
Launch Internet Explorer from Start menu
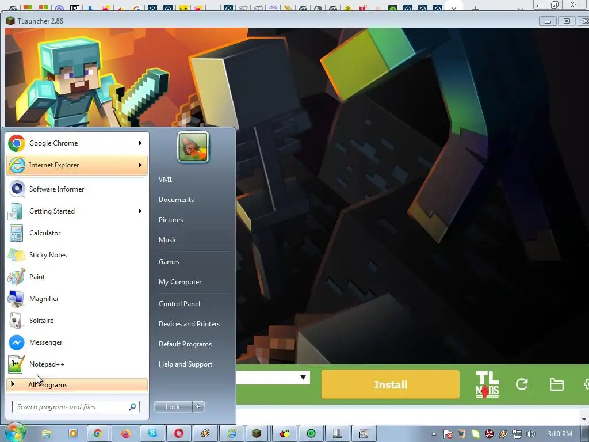[x=77, y=165]
